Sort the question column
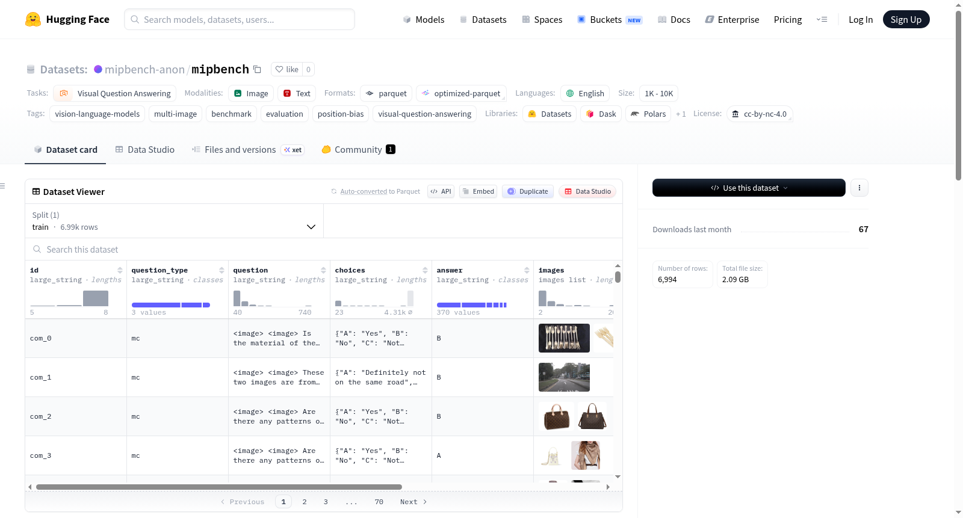 pyautogui.click(x=324, y=270)
